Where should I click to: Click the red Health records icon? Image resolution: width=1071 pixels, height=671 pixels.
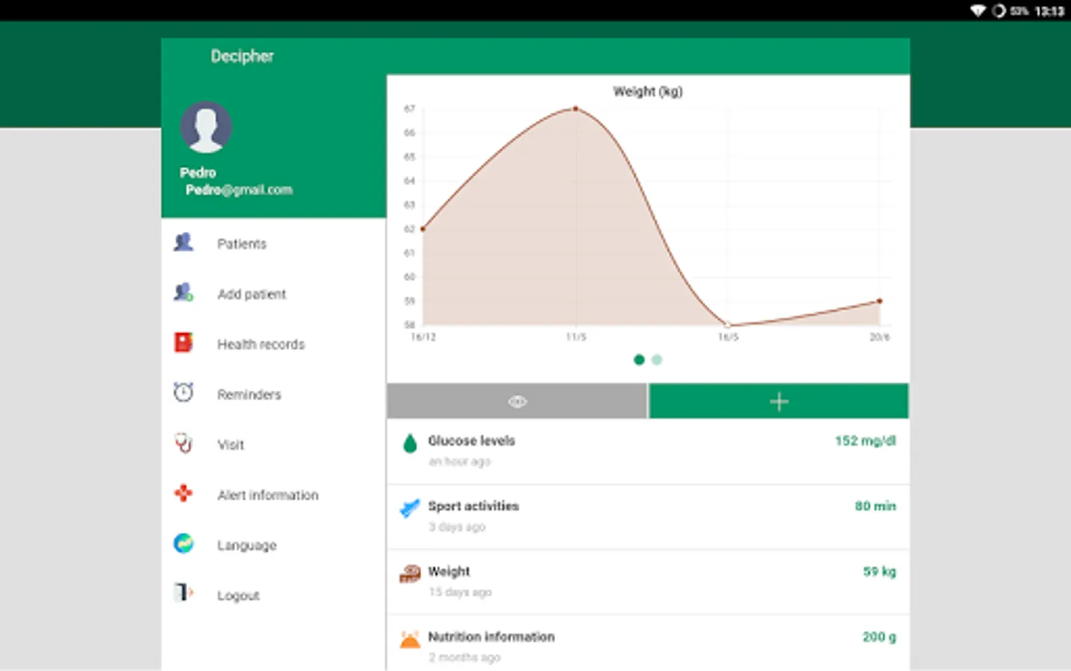pyautogui.click(x=183, y=342)
